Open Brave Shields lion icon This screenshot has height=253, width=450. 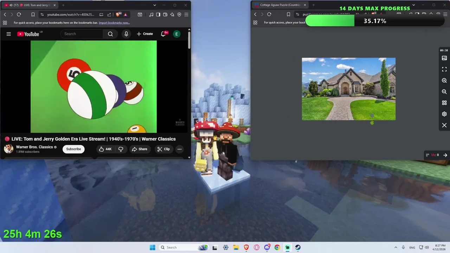coord(118,14)
